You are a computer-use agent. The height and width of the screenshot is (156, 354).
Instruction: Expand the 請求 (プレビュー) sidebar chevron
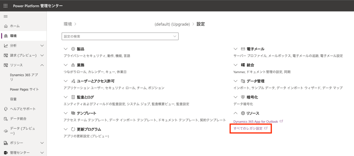click(42, 55)
